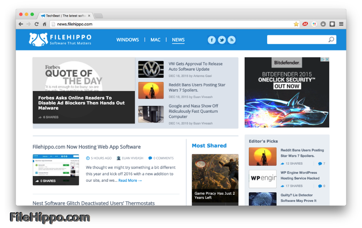View the '0 COMMENTS' link
Image resolution: width=362 pixels, height=228 pixels.
pos(161,158)
